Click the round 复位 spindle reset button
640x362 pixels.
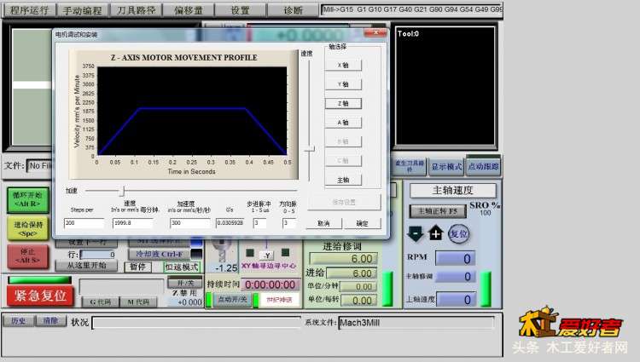click(458, 233)
